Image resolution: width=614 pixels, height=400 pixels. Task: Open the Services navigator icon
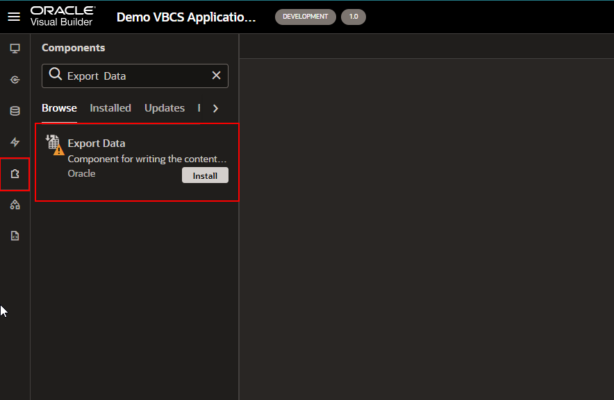(x=15, y=80)
